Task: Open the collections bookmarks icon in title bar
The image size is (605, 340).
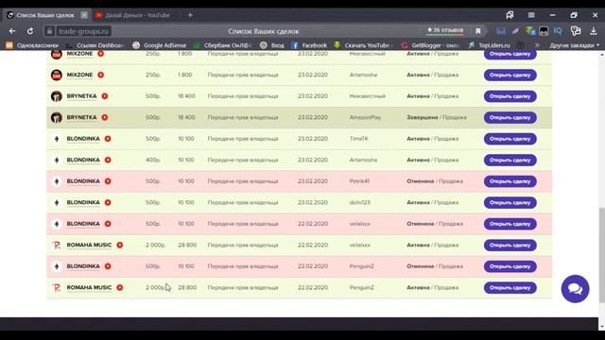Action: tap(510, 15)
